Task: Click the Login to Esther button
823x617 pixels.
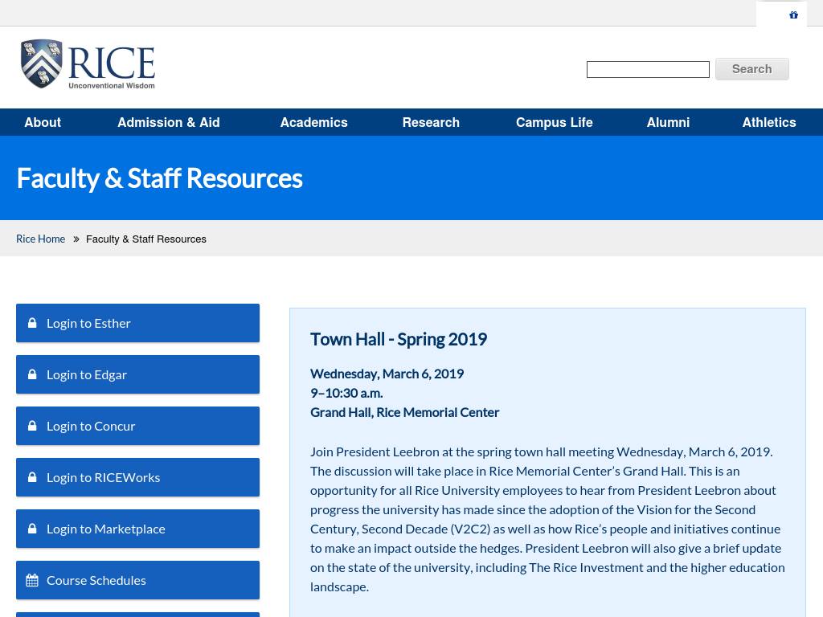Action: click(137, 323)
